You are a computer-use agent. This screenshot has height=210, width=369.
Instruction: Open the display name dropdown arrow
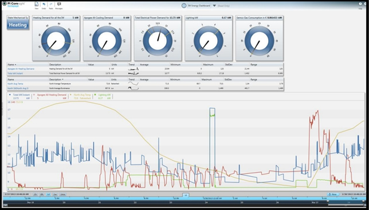(x=214, y=6)
